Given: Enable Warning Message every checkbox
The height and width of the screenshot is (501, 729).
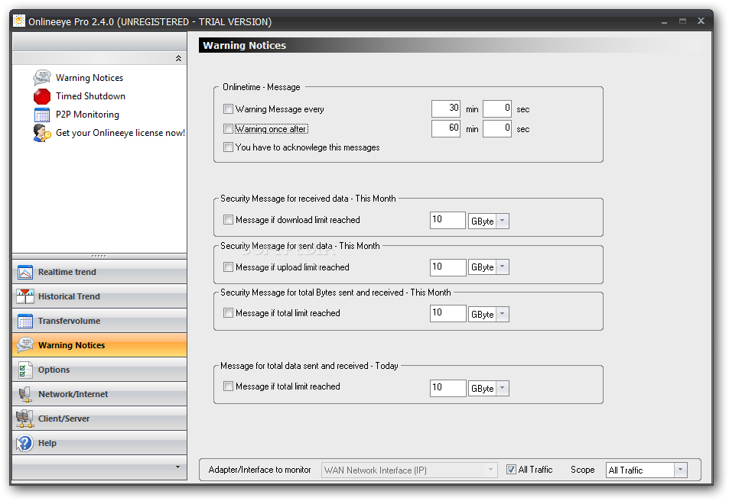Looking at the screenshot, I should click(x=228, y=109).
